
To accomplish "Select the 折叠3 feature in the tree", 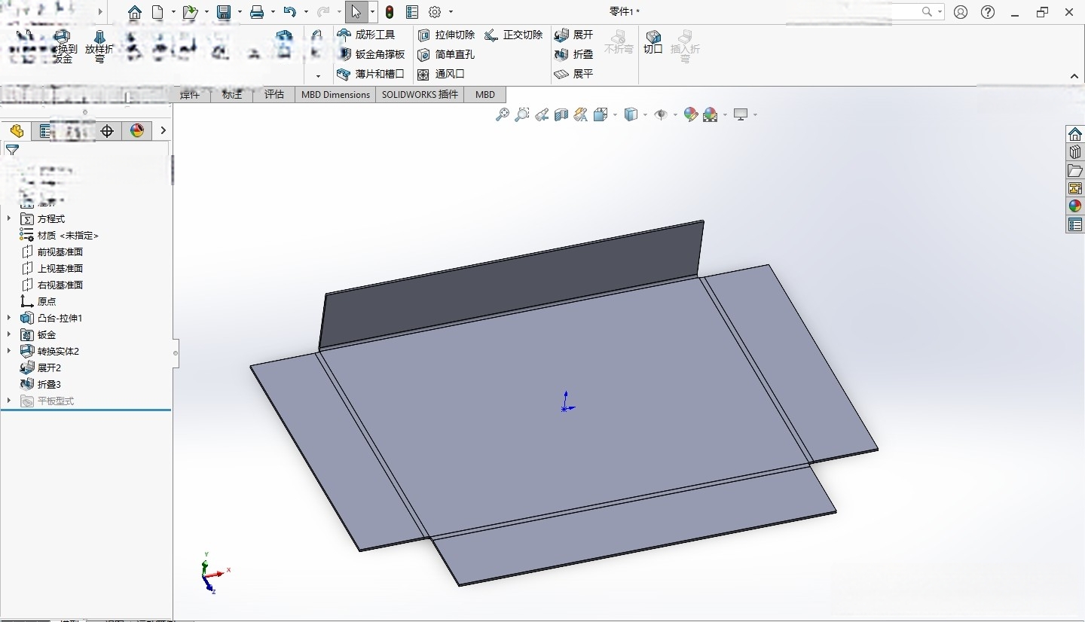I will point(41,384).
